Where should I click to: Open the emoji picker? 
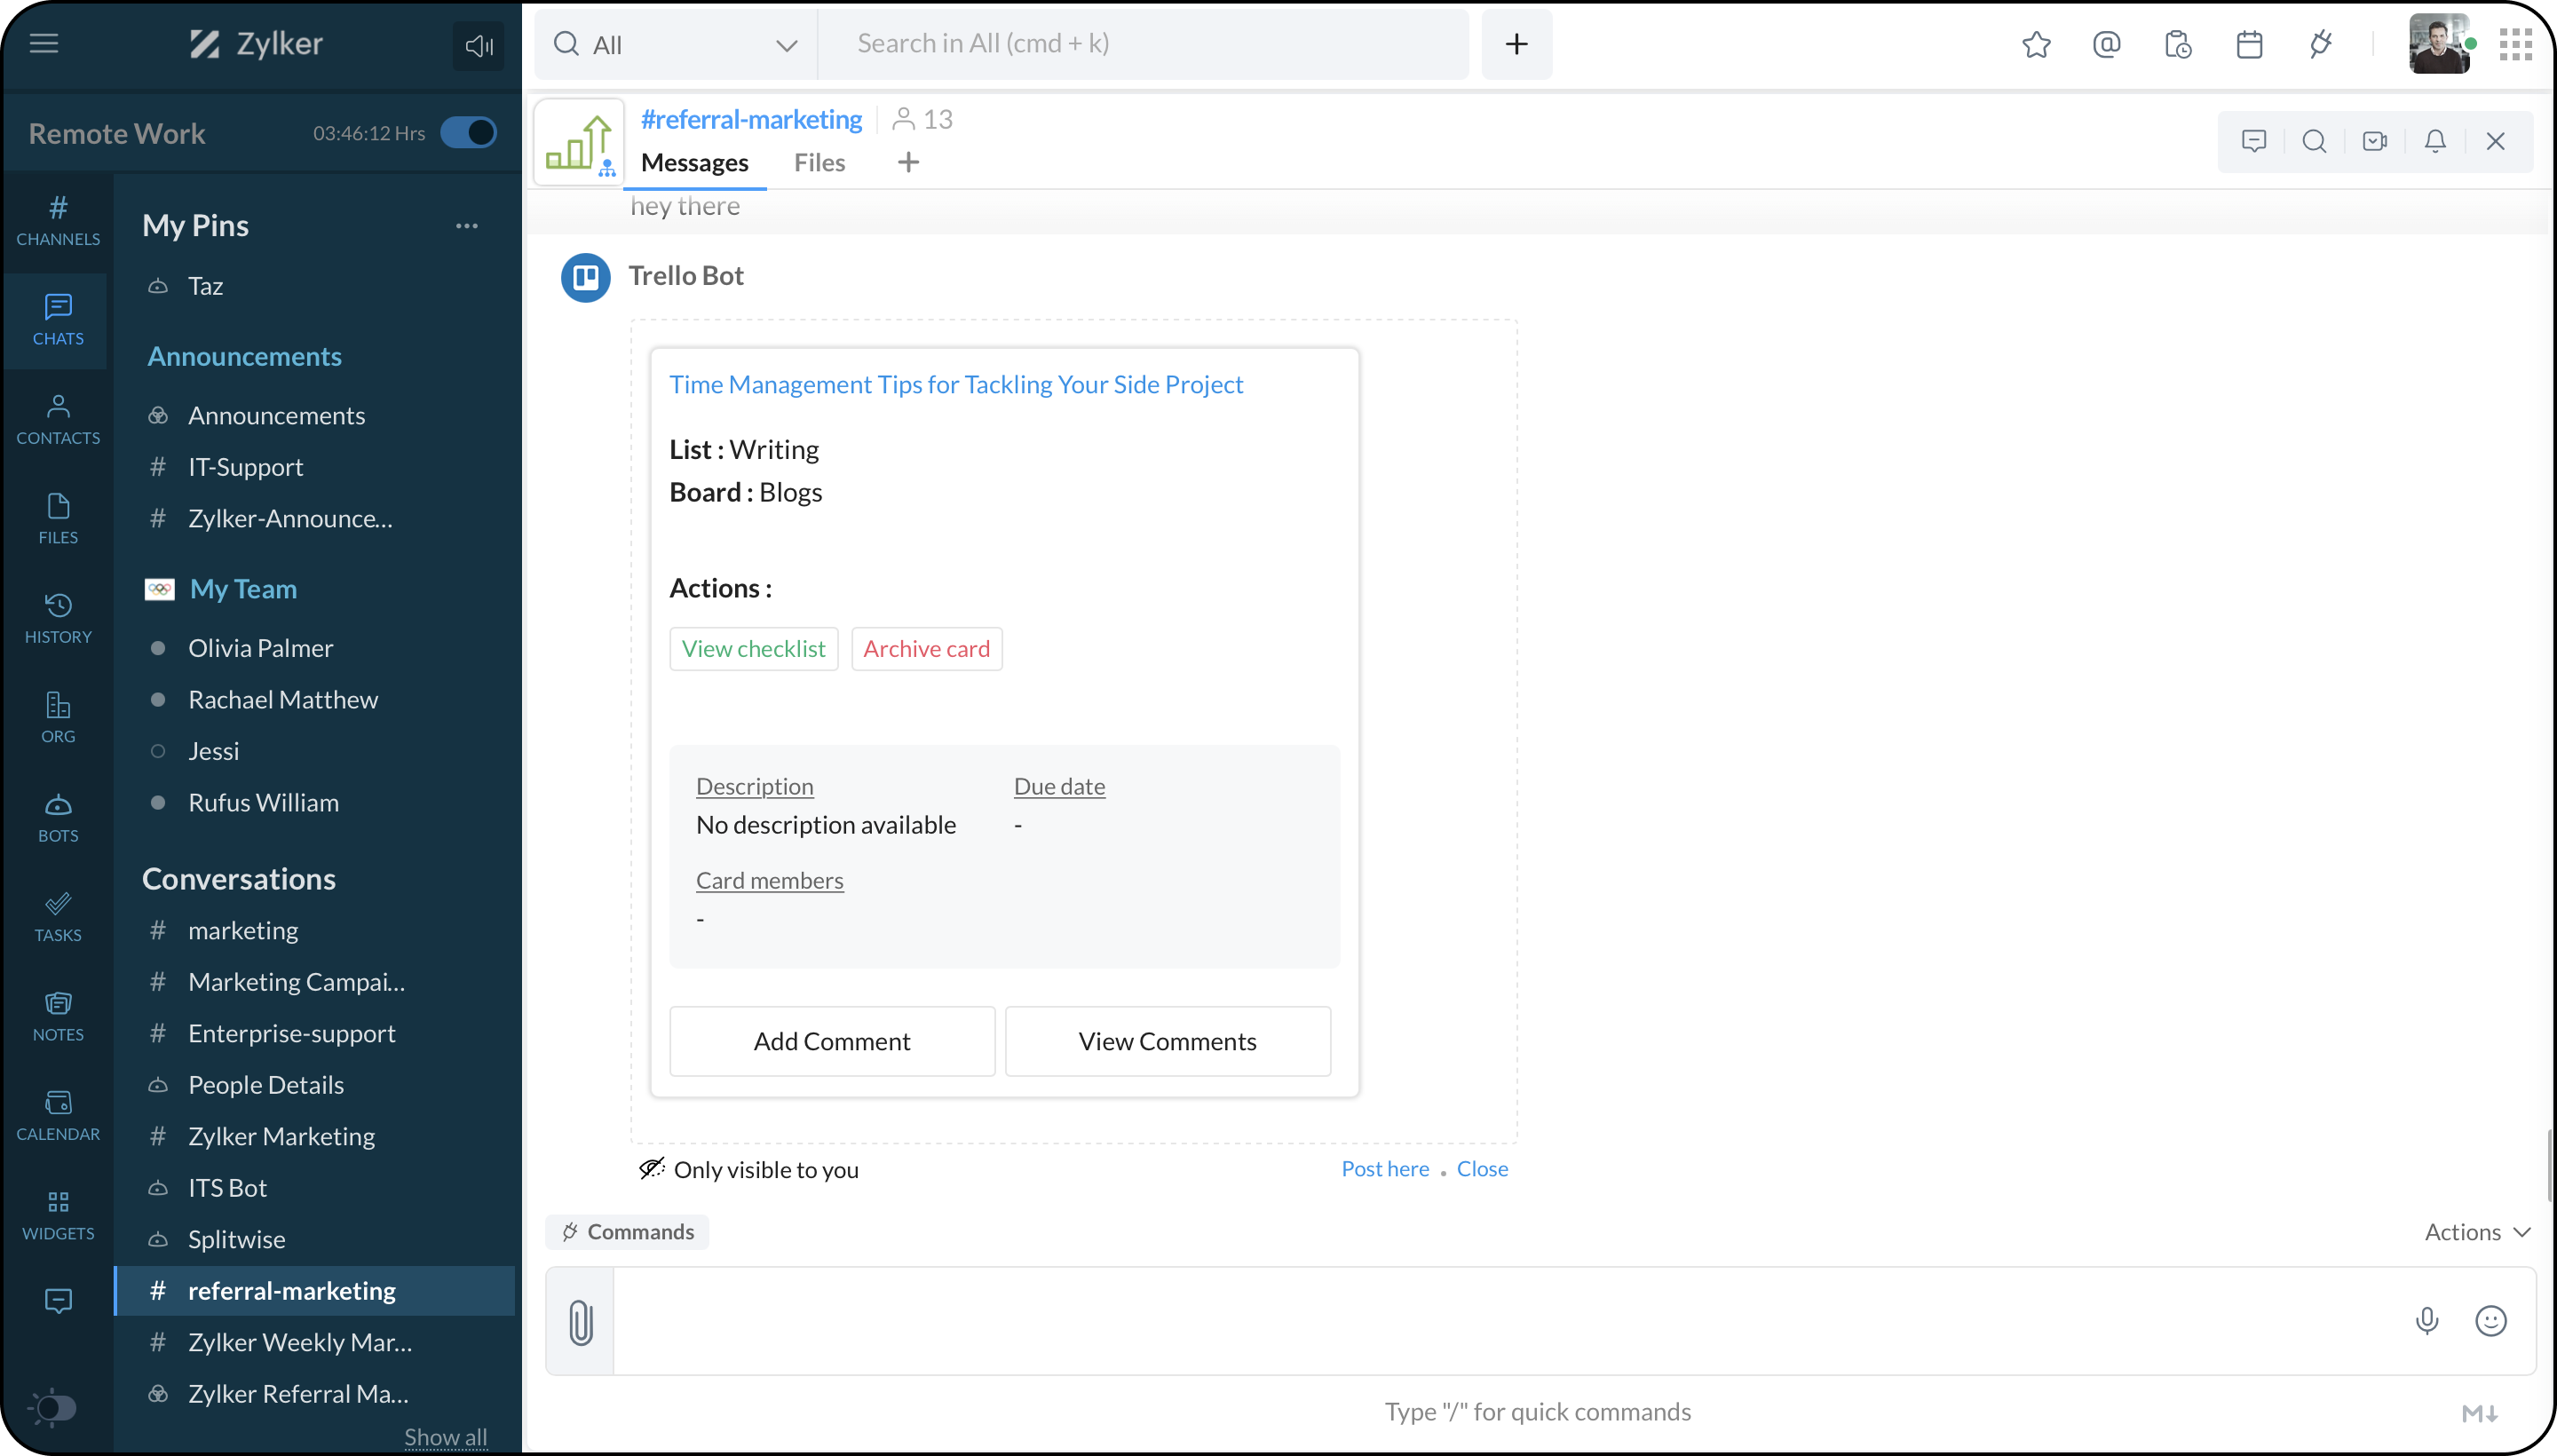pyautogui.click(x=2491, y=1321)
